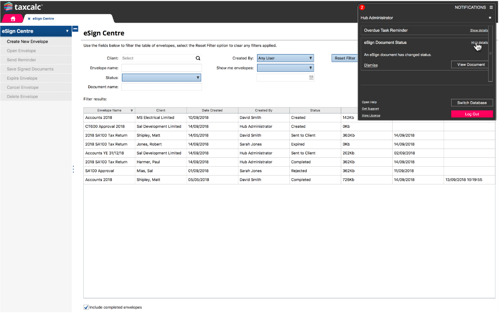Click the Notifications hamburger menu icon
499x313 pixels.
[491, 8]
